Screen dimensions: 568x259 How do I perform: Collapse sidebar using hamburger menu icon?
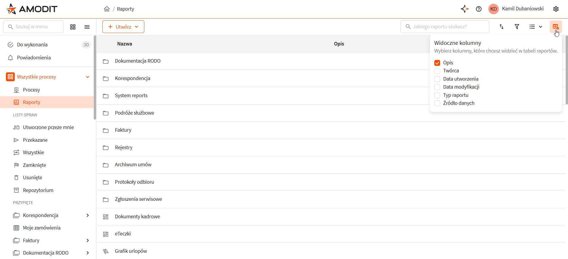(87, 27)
